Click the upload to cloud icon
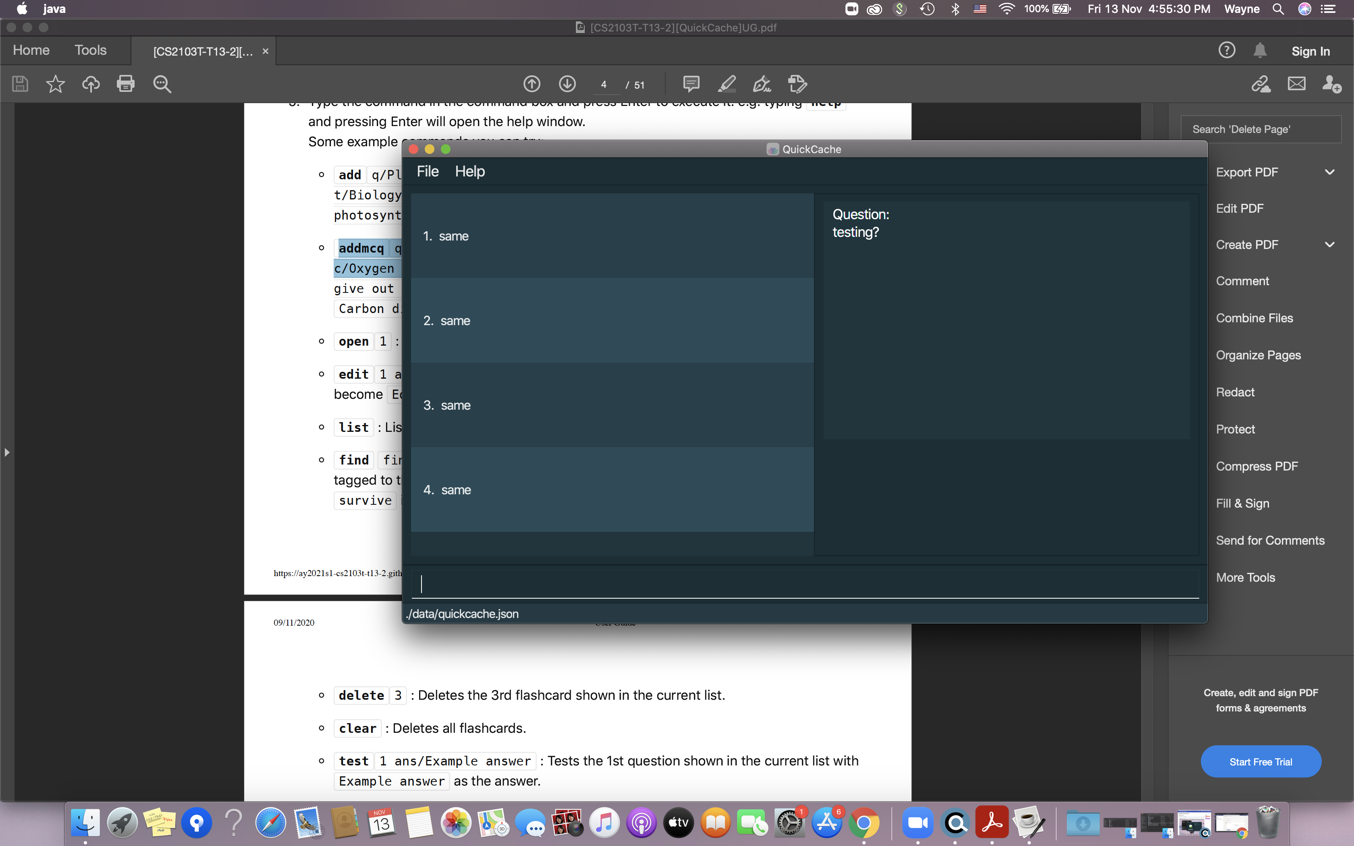This screenshot has height=846, width=1354. tap(91, 84)
